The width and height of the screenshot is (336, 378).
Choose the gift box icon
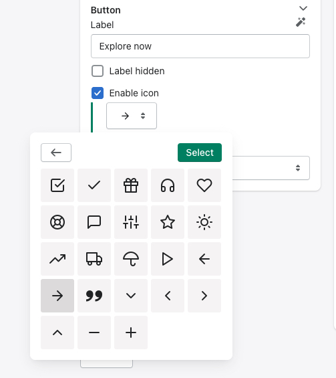click(131, 185)
